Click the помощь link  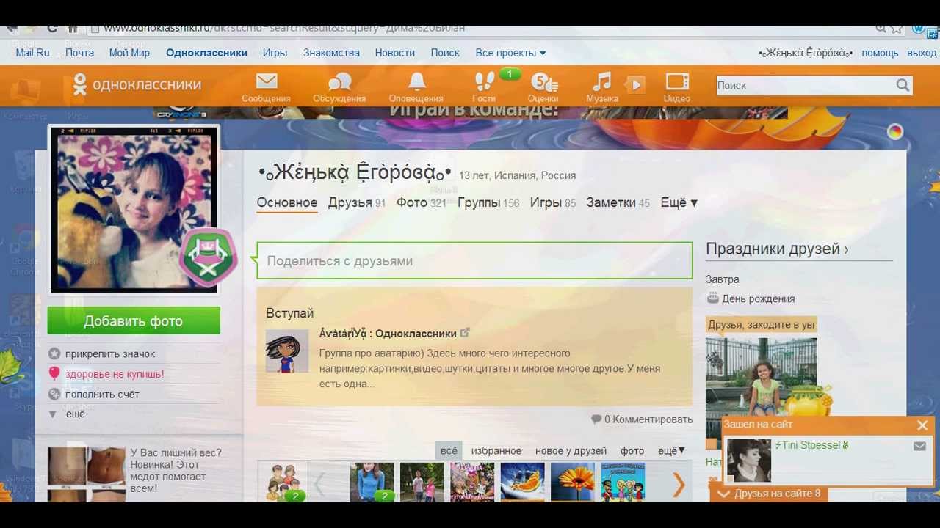(880, 53)
